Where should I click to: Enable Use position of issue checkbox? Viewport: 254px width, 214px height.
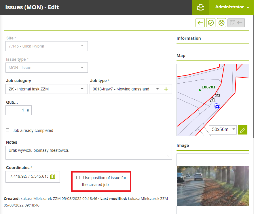(78, 178)
